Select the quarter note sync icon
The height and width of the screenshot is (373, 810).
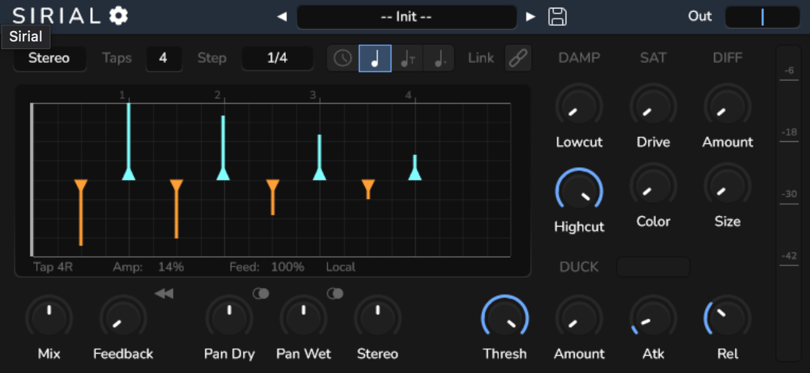pos(375,58)
